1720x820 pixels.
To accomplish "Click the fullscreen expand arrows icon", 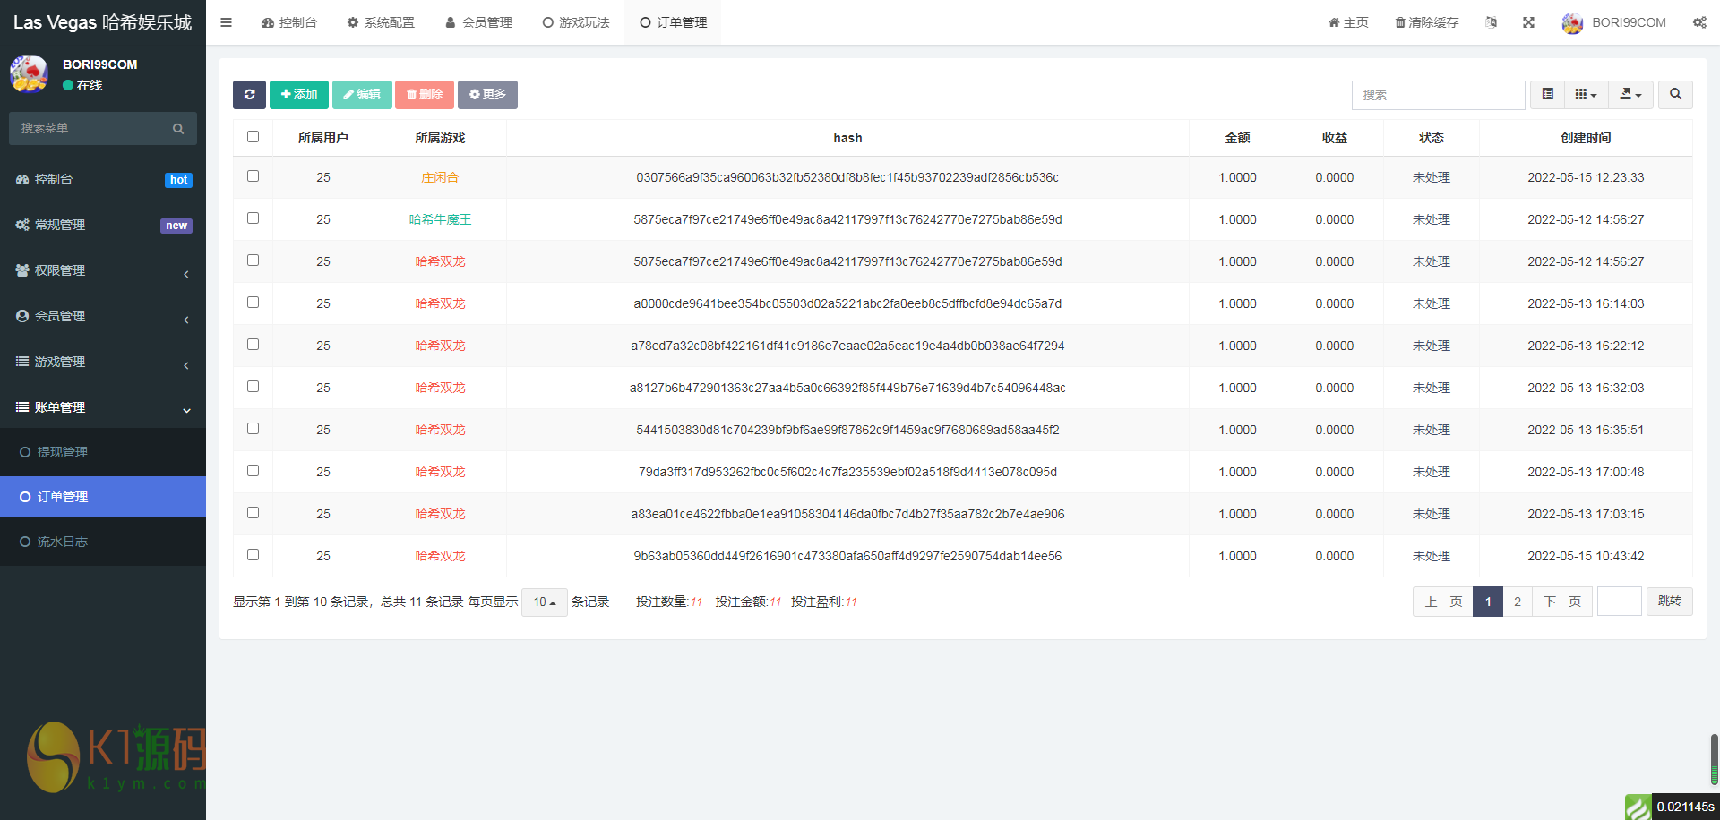I will [x=1528, y=22].
